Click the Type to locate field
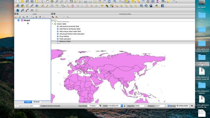The height and width of the screenshot is (118, 210). (27, 106)
